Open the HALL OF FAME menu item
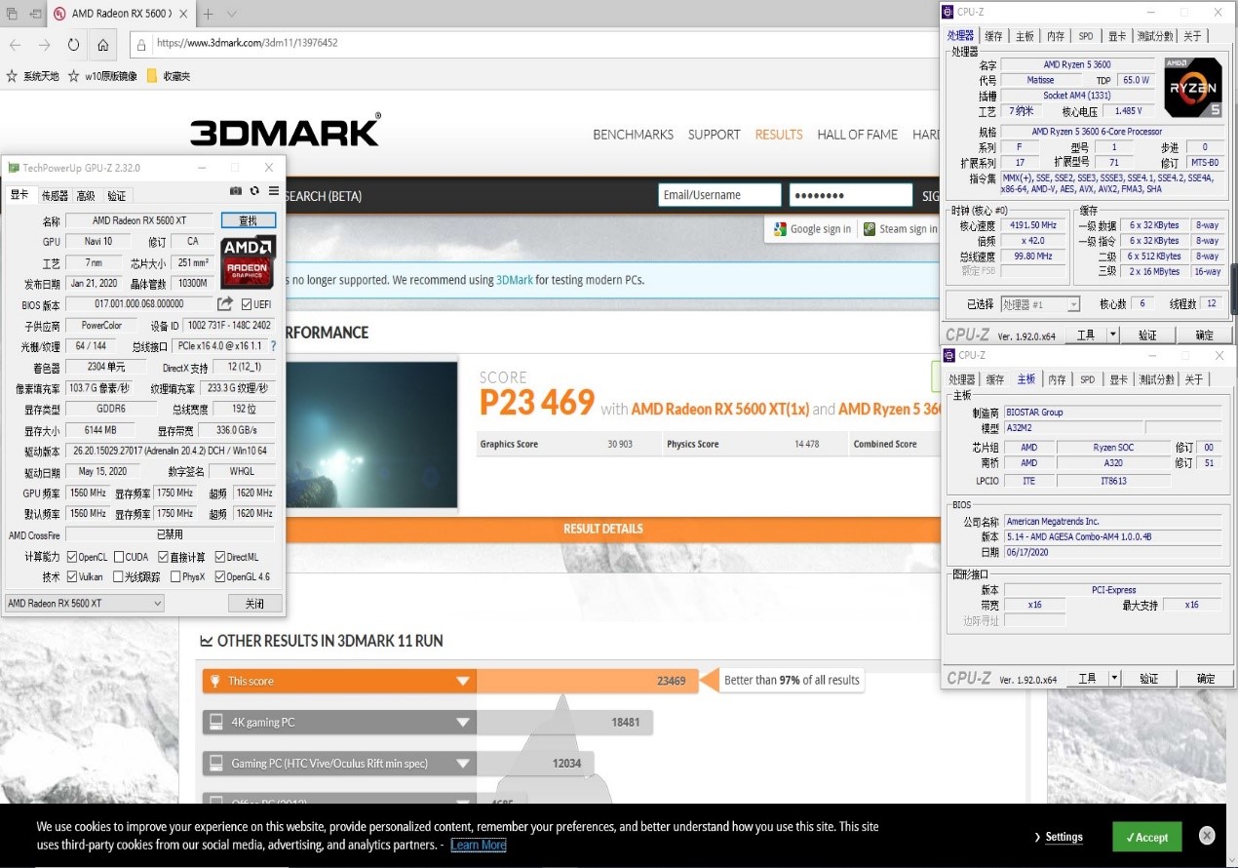Image resolution: width=1238 pixels, height=868 pixels. 857,135
